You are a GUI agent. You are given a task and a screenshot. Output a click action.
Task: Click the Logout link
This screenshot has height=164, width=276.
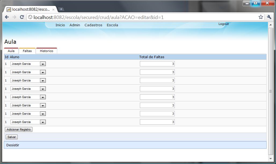(224, 24)
